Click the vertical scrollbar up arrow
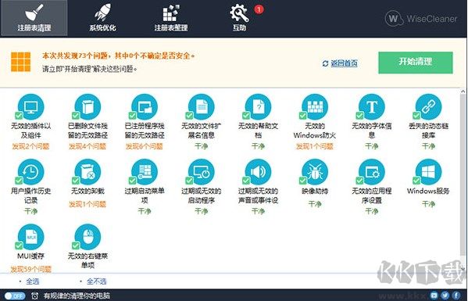 click(x=463, y=91)
